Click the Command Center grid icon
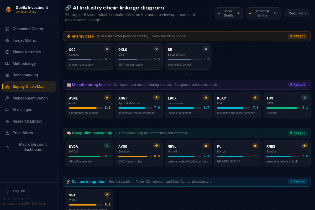This screenshot has height=210, width=315. (7, 29)
